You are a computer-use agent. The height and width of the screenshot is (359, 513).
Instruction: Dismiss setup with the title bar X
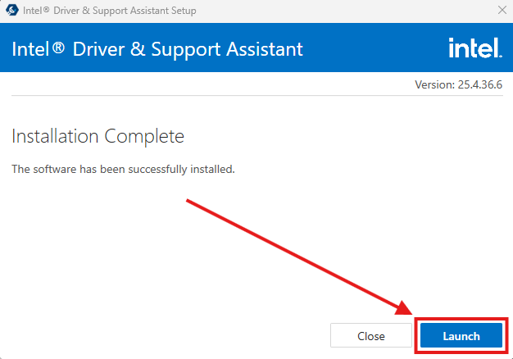point(502,10)
